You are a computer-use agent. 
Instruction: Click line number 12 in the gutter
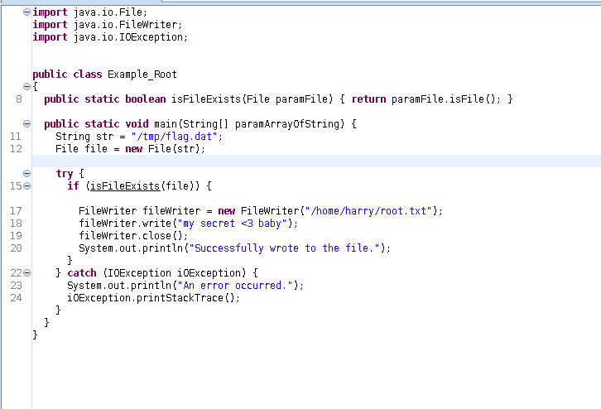pyautogui.click(x=16, y=149)
